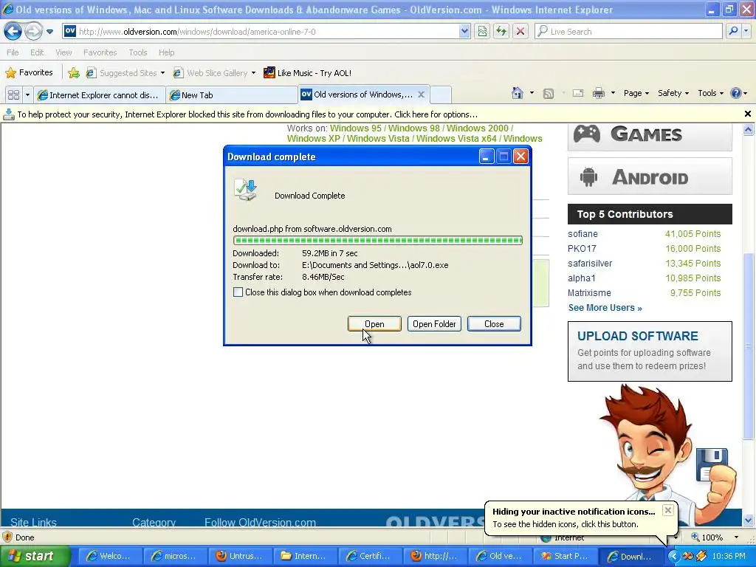Open contributor safarisilver profile
Image resolution: width=756 pixels, height=567 pixels.
pos(590,264)
